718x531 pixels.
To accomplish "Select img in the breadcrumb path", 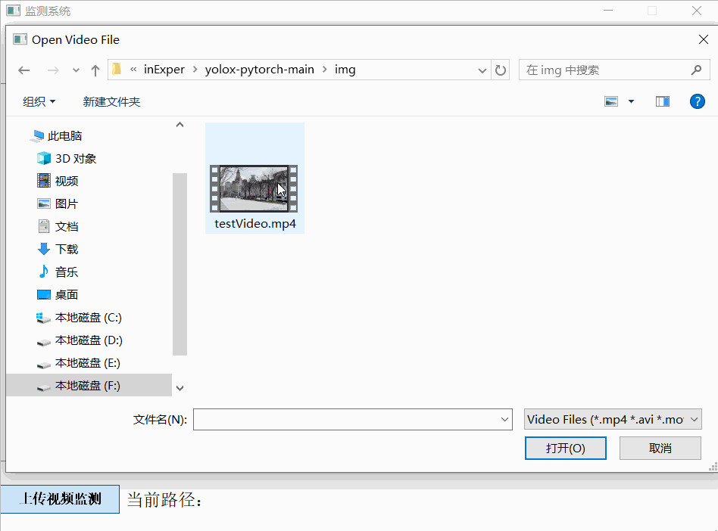I will tap(345, 69).
